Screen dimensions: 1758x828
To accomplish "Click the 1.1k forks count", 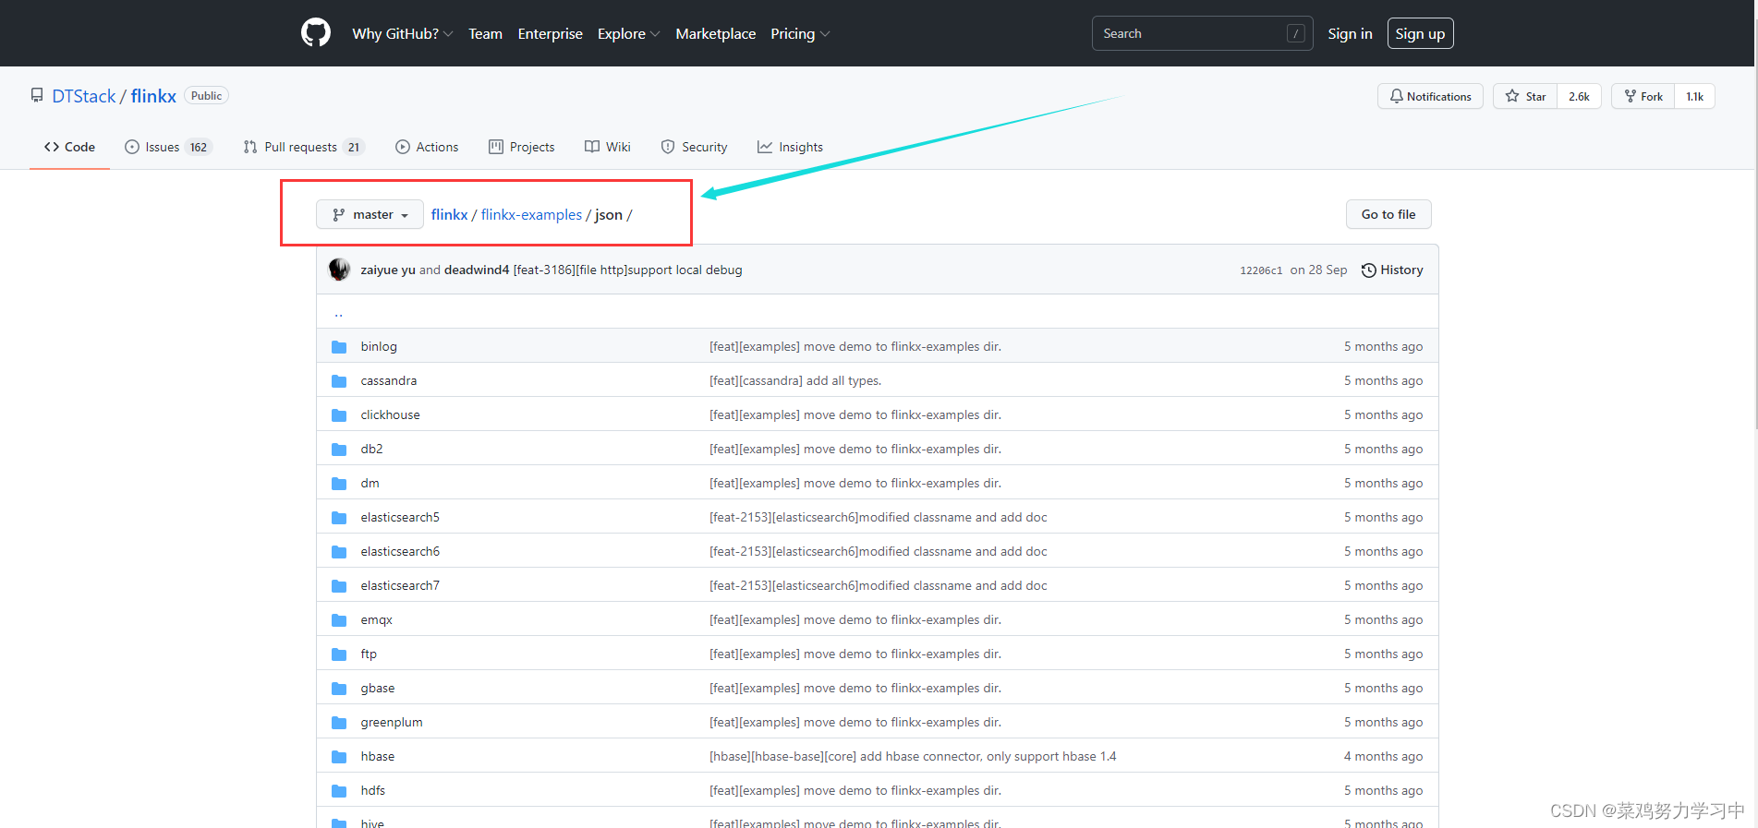I will tap(1694, 96).
